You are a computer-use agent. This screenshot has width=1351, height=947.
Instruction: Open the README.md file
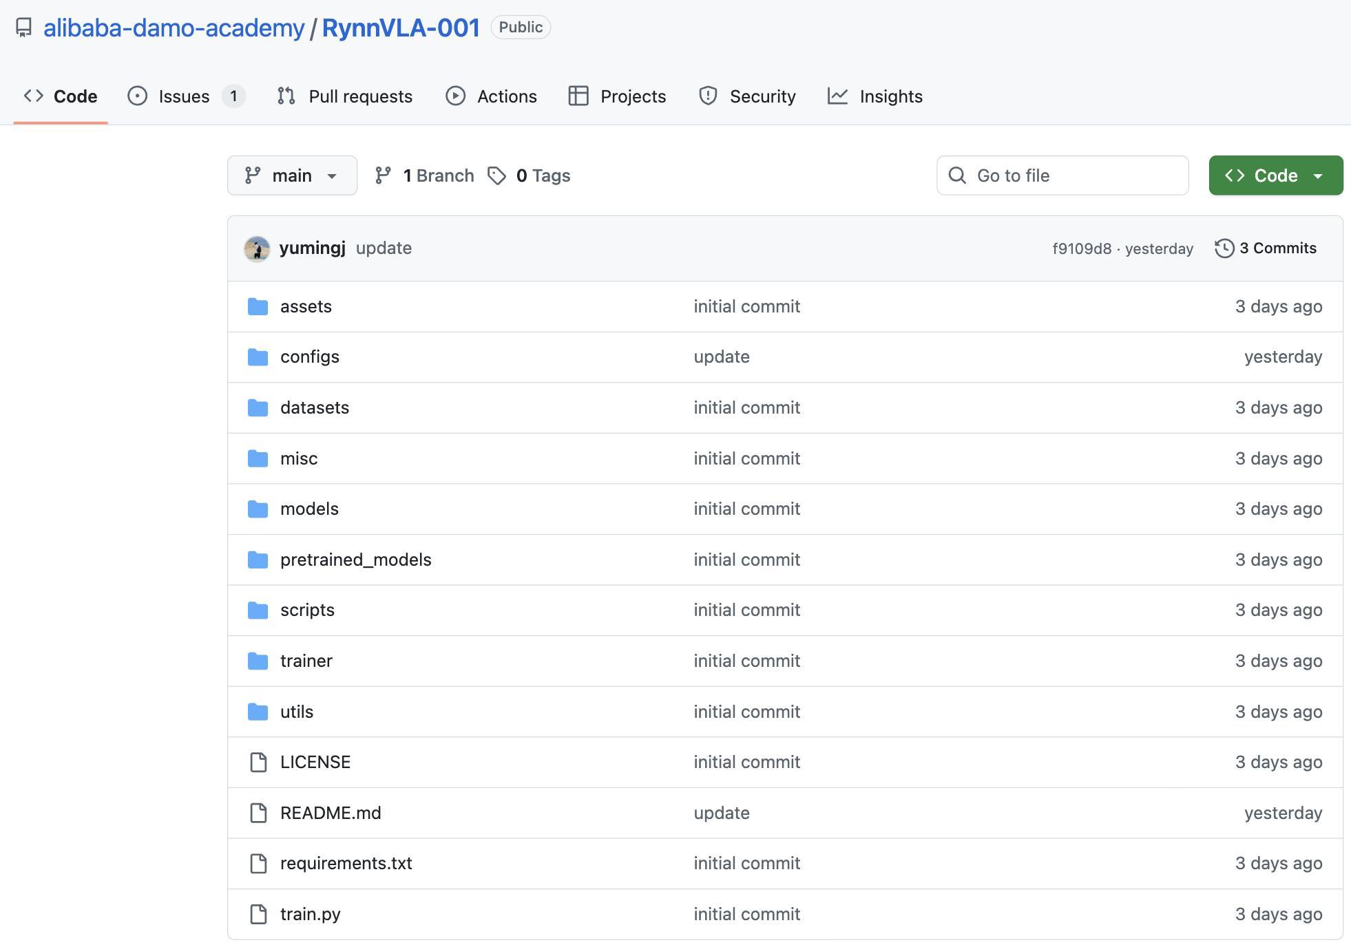point(331,813)
